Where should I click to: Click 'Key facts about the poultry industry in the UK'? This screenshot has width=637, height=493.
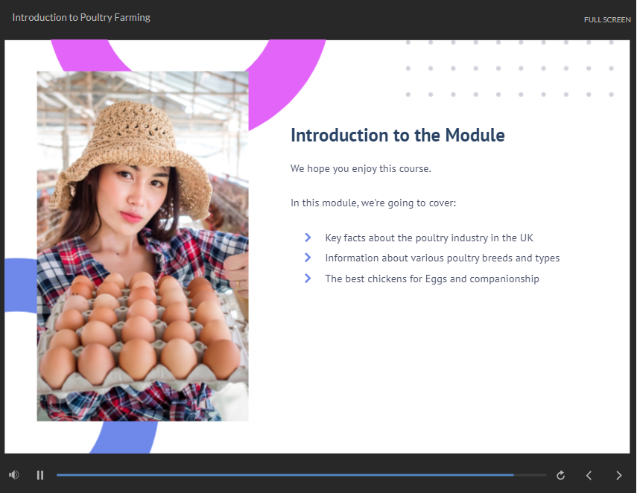[x=429, y=238]
